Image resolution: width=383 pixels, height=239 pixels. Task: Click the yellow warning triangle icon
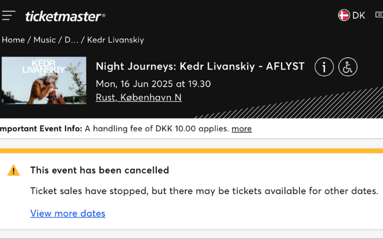point(13,170)
